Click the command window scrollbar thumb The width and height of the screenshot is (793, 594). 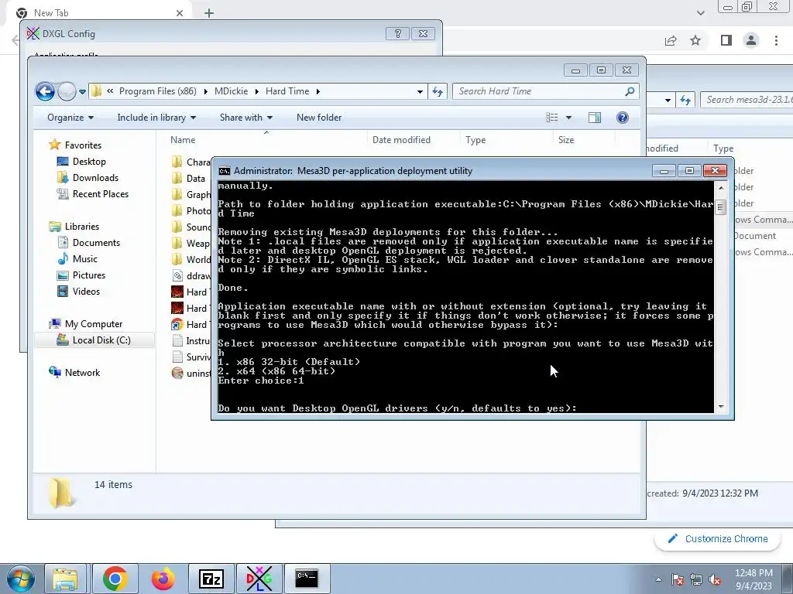click(721, 207)
